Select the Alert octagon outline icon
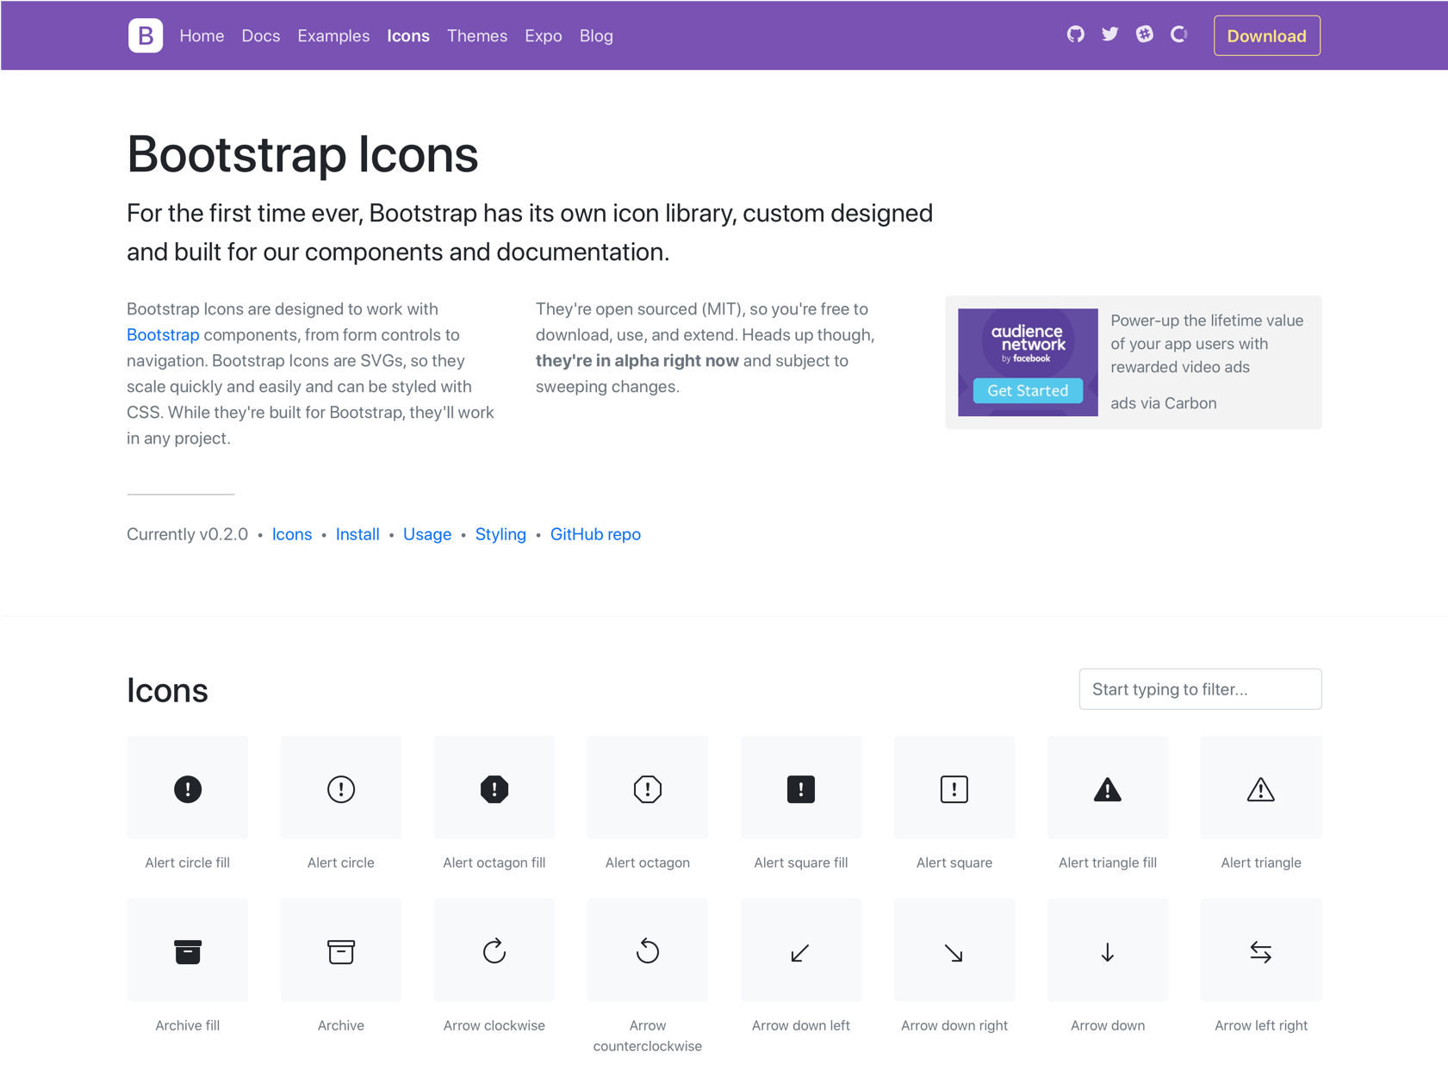The width and height of the screenshot is (1448, 1077). point(648,788)
